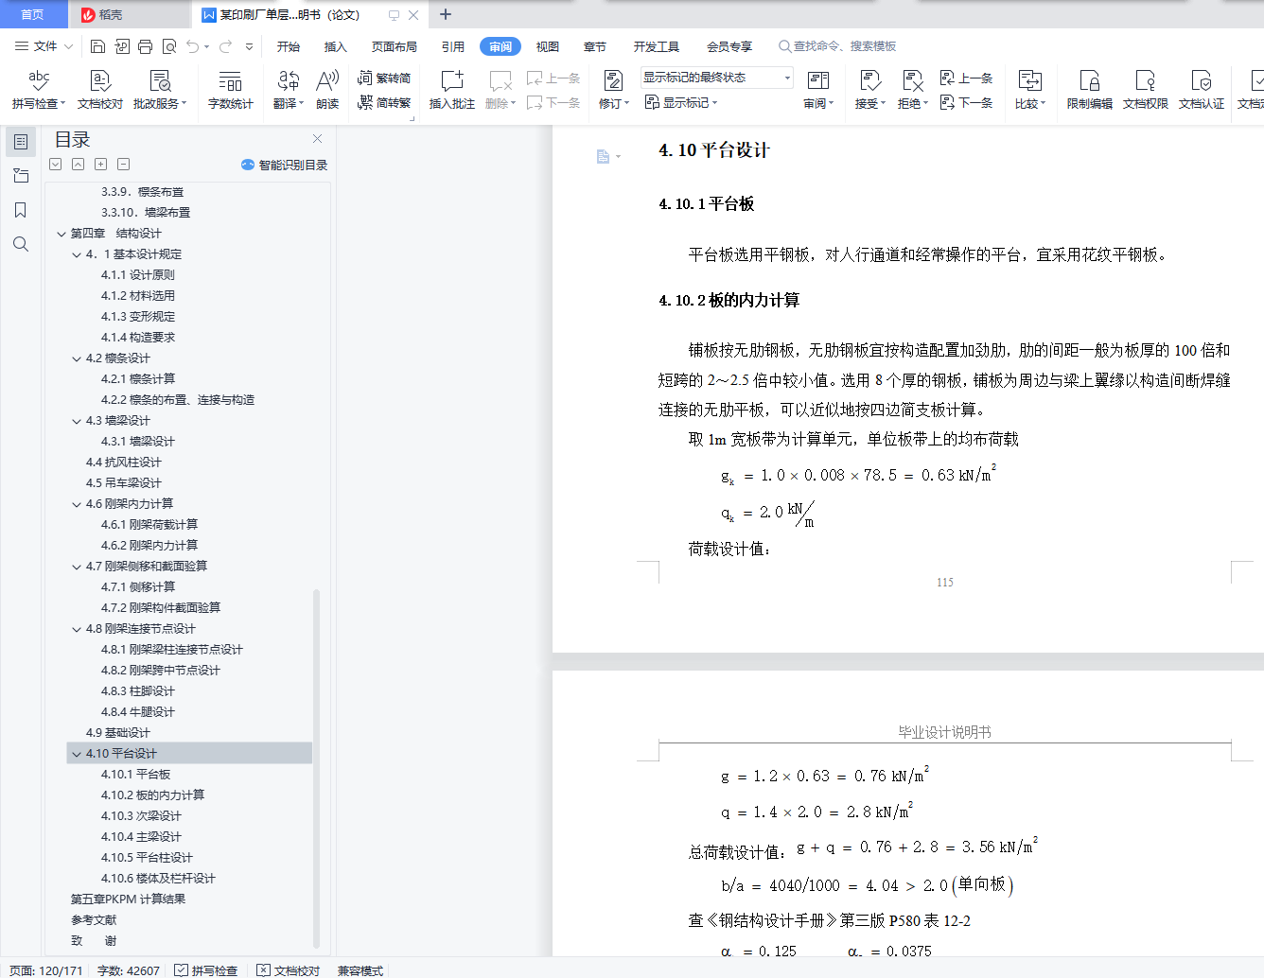Image resolution: width=1264 pixels, height=978 pixels.
Task: Open the 文档校对 tool in the ribbon
Action: 100,90
